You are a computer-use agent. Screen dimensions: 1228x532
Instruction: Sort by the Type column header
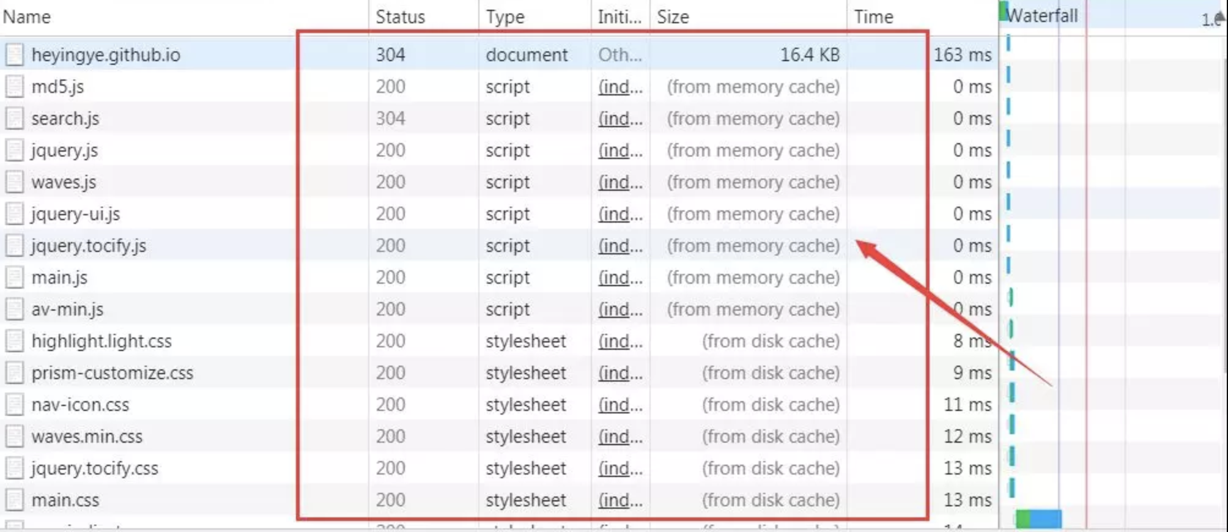point(505,17)
